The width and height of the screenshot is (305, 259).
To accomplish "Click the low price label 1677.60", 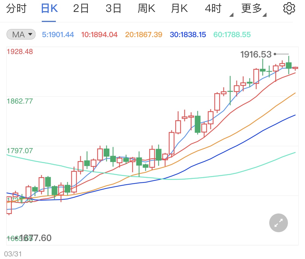I will (x=36, y=238).
